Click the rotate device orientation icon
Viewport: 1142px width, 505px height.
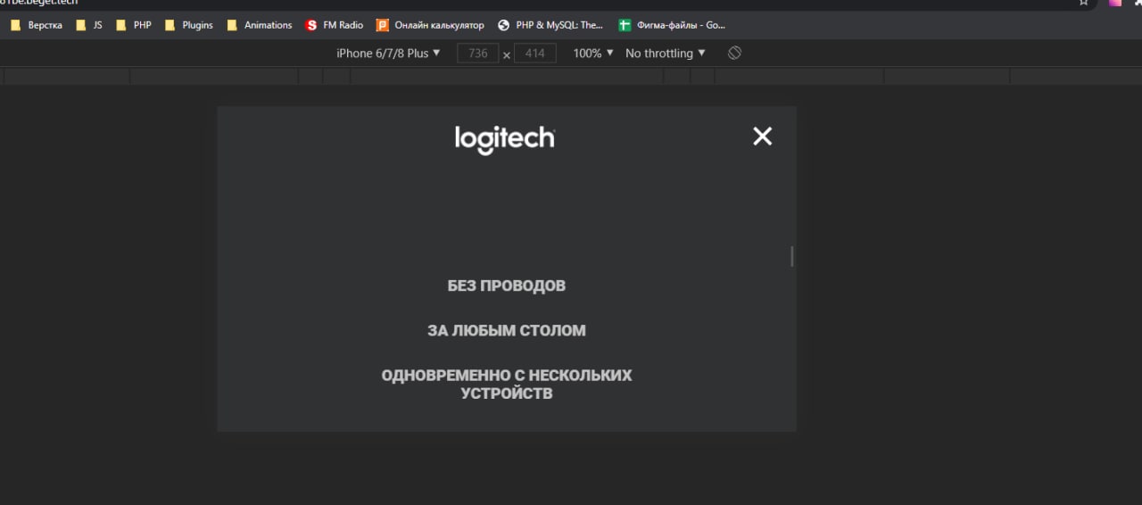[x=734, y=54]
